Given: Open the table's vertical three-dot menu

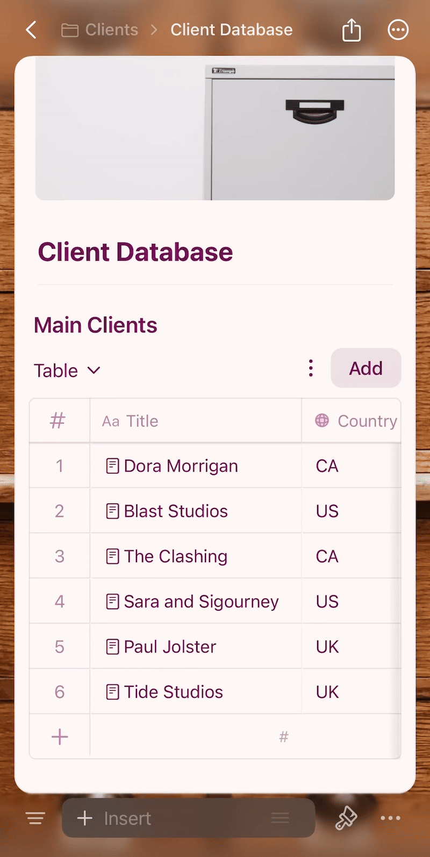Looking at the screenshot, I should tap(311, 368).
